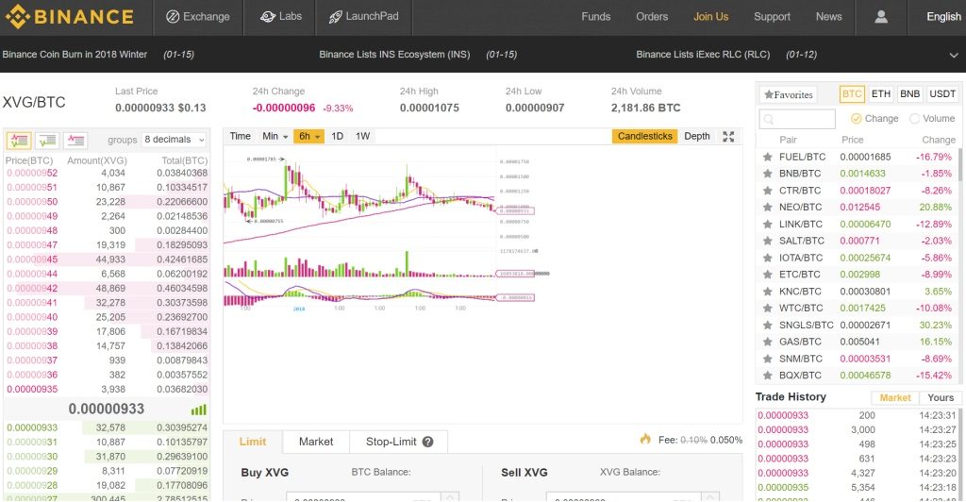Image resolution: width=966 pixels, height=502 pixels.
Task: Select the Change radio option
Action: click(857, 119)
